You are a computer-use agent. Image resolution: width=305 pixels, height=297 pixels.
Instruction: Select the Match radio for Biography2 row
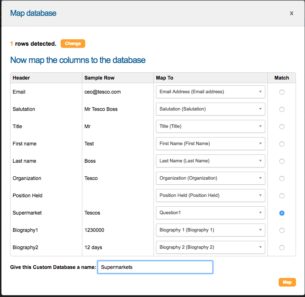click(282, 248)
